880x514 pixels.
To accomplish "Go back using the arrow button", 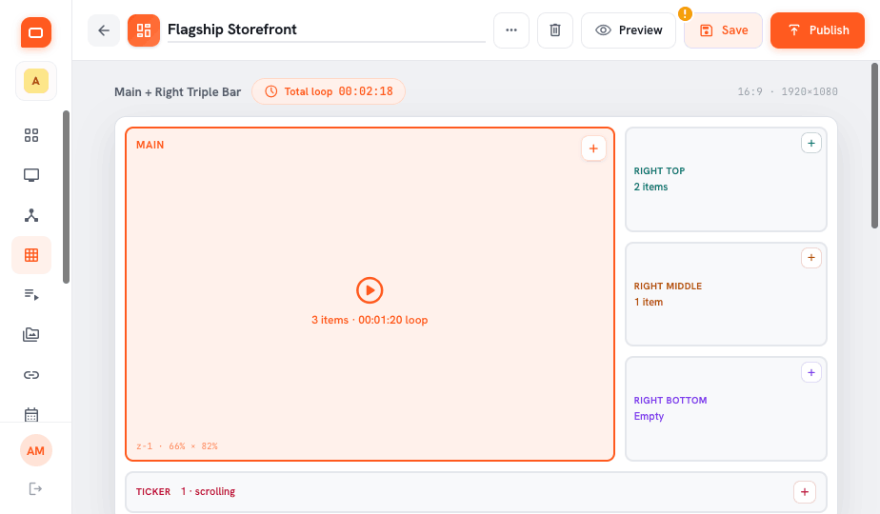I will click(104, 30).
